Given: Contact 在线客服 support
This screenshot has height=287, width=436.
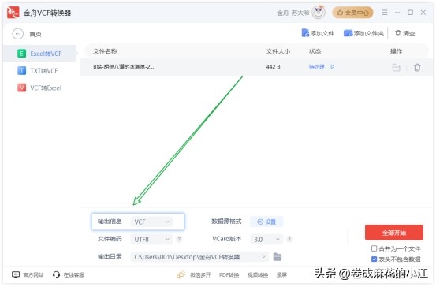Looking at the screenshot, I should point(69,274).
